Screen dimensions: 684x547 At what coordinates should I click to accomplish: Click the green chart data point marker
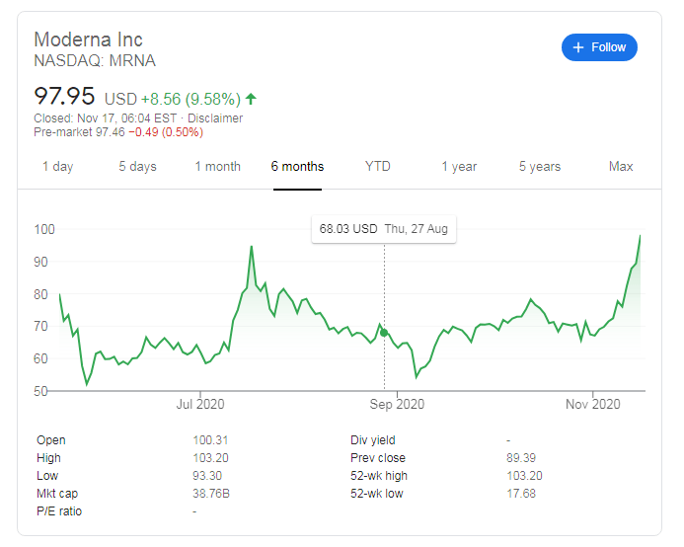(384, 333)
